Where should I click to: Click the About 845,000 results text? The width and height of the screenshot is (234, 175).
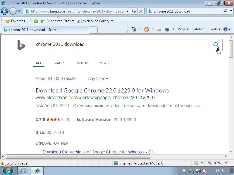56,78
